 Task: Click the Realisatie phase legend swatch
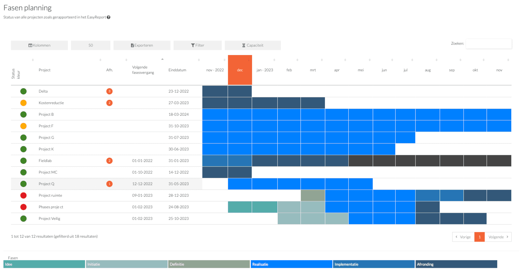coord(291,264)
